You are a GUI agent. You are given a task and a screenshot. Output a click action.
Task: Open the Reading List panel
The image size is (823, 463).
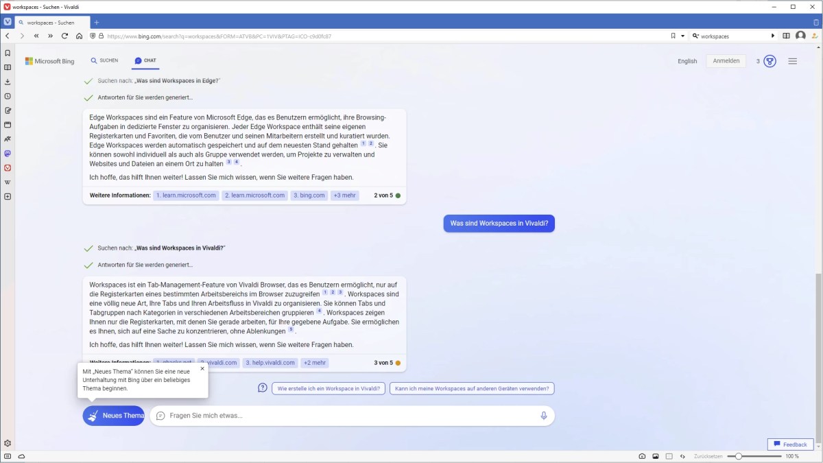[x=8, y=67]
